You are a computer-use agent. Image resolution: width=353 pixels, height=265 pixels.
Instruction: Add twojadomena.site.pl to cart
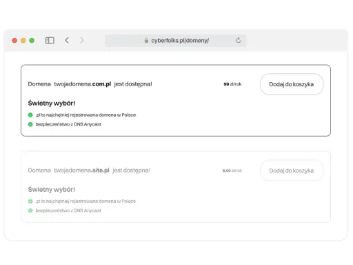click(292, 170)
